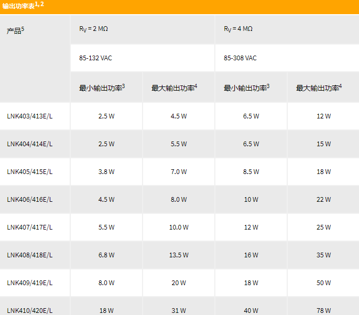This screenshot has height=315, width=359.
Task: Select product name LNK403/413E/L
Action: click(30, 116)
